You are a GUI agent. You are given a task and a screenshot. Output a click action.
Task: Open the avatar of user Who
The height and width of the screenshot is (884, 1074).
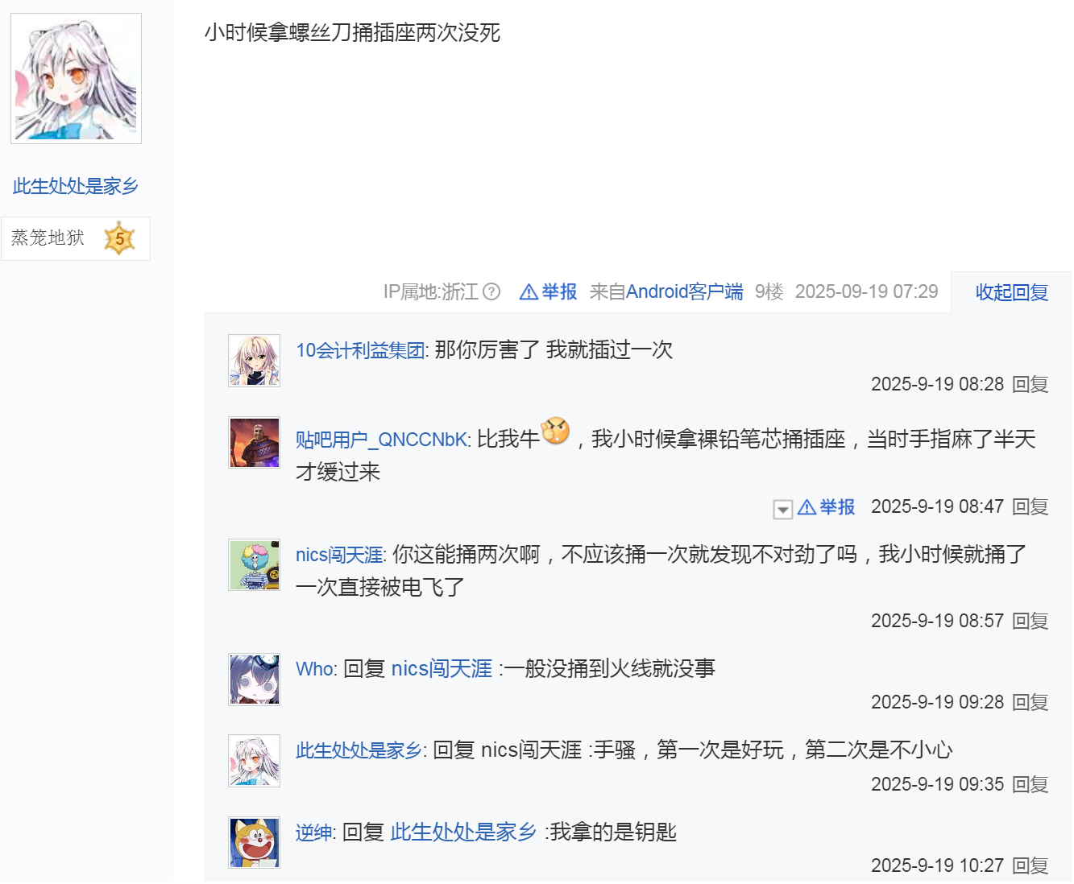click(255, 679)
